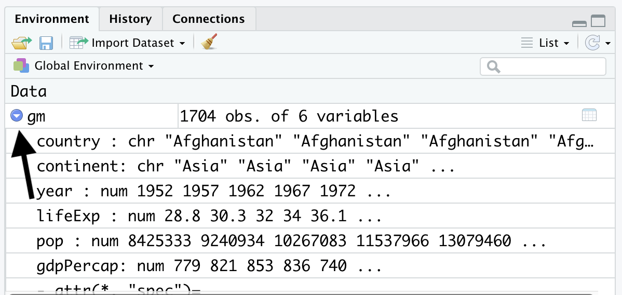Select the lifeExp variable row
The image size is (622, 295).
310,216
